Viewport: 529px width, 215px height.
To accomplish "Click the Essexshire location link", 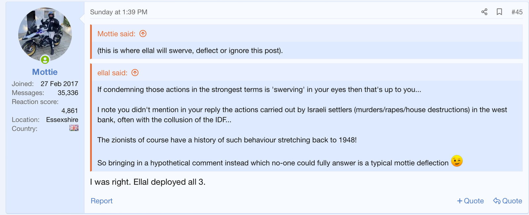I will pyautogui.click(x=62, y=120).
